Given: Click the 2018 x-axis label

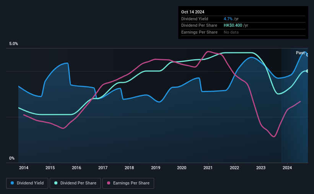Looking at the screenshot, I should (129, 168).
